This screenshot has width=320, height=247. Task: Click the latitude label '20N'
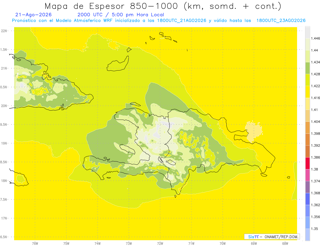pyautogui.click(x=4, y=106)
